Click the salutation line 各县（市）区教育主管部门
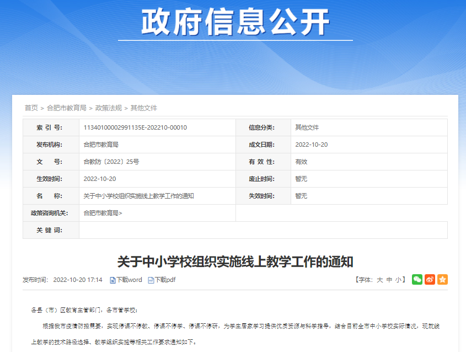 [x=84, y=310]
